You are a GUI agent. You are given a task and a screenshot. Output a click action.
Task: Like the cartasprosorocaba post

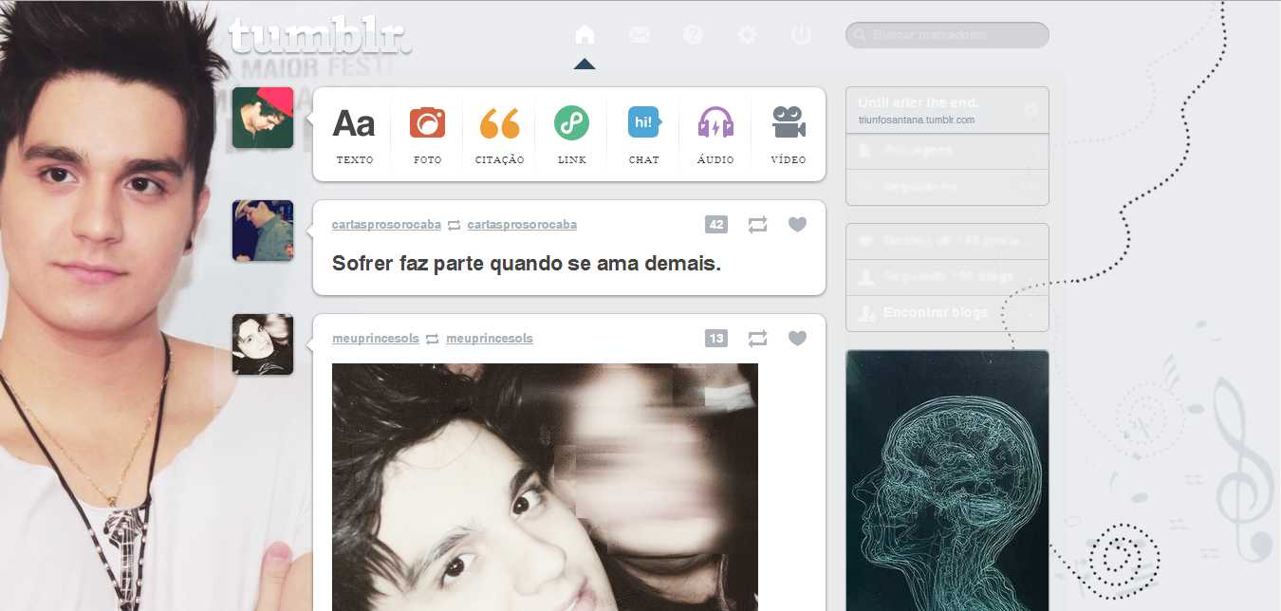tap(797, 225)
